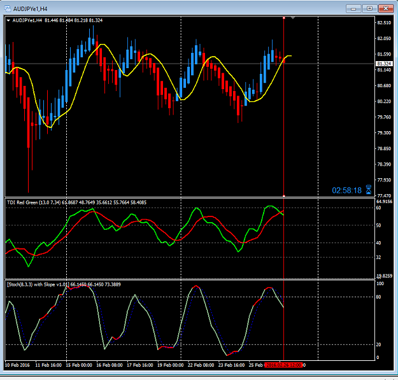Minimize the AUDJPYe1,H4 chart window
The width and height of the screenshot is (398, 380).
pyautogui.click(x=353, y=9)
